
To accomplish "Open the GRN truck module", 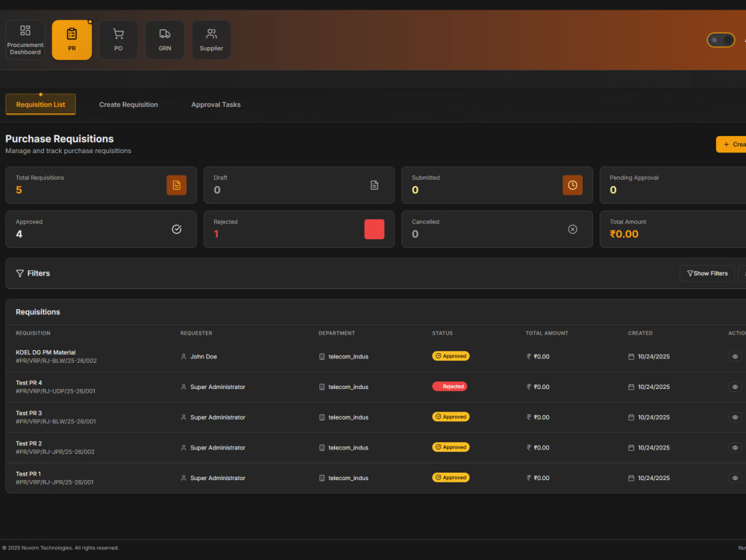I will [x=165, y=40].
